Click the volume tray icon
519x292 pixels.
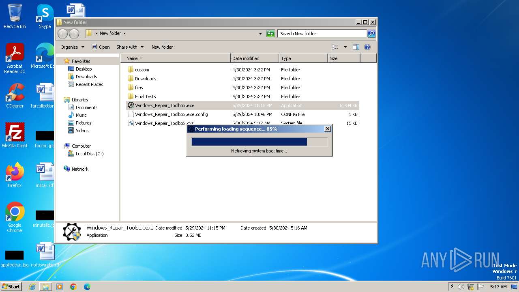(x=461, y=287)
